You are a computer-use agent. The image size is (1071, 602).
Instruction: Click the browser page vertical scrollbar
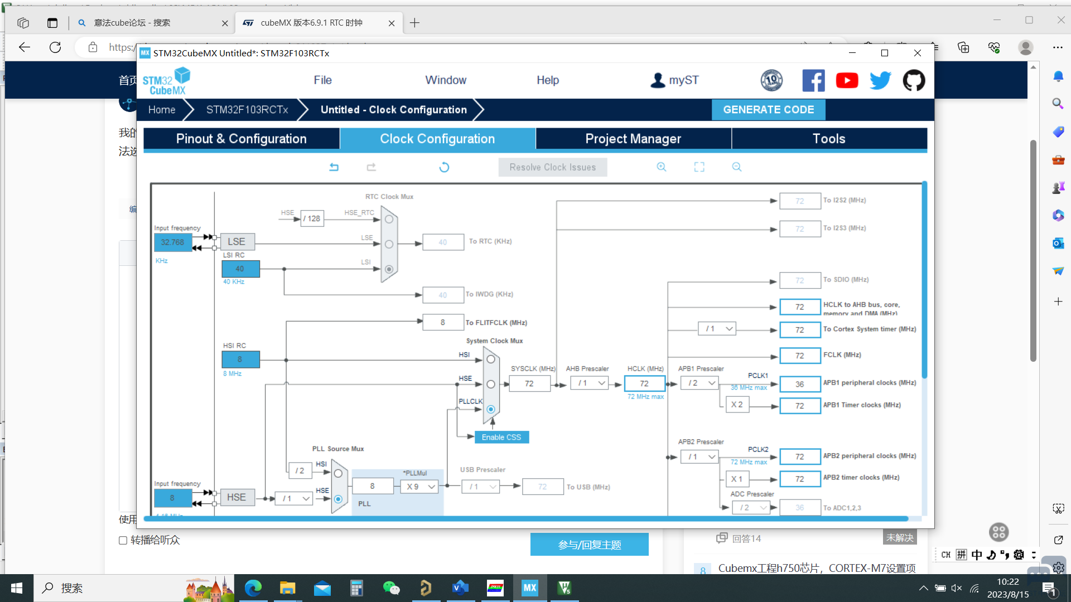pos(1033,251)
